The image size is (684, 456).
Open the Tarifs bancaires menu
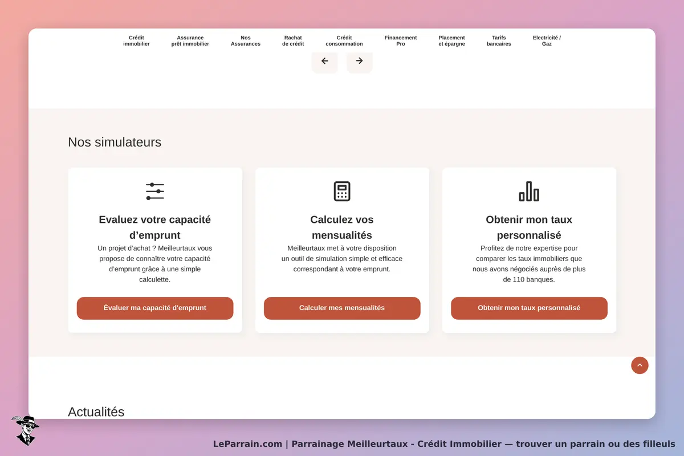499,40
